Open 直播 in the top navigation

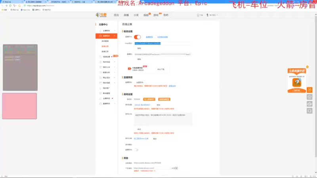(x=126, y=15)
